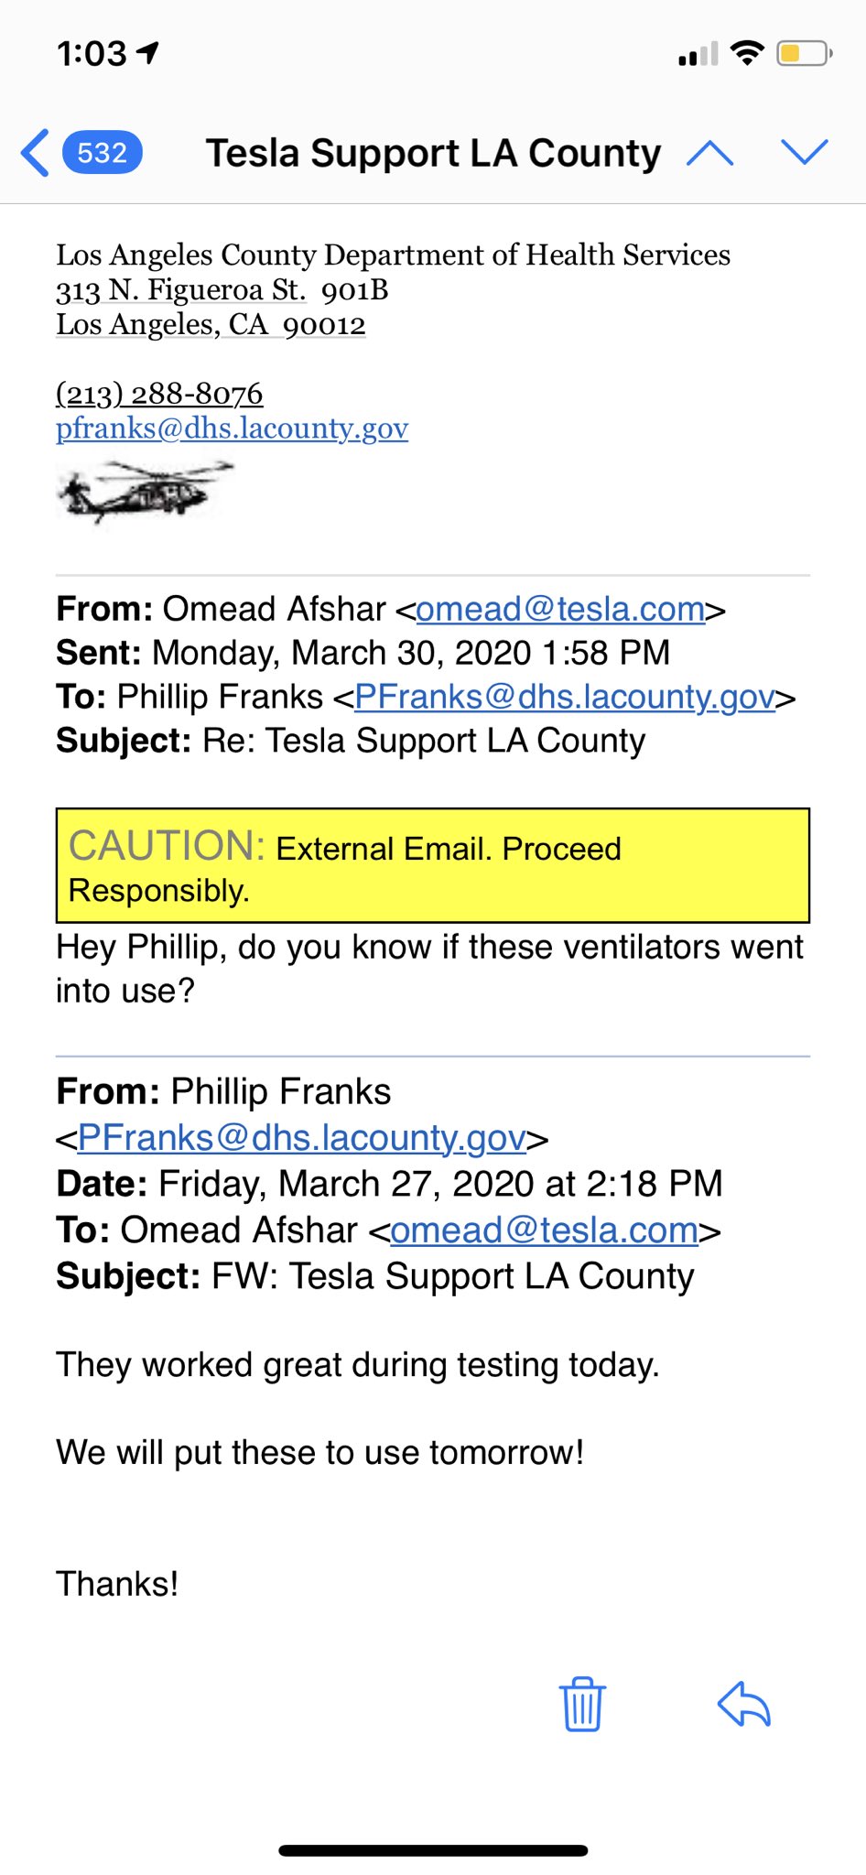Open the 532 unread messages badge

(102, 152)
